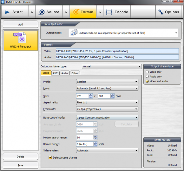184x171 pixels.
Task: Click arrow separator between Format and Encode
Action: 100,12
